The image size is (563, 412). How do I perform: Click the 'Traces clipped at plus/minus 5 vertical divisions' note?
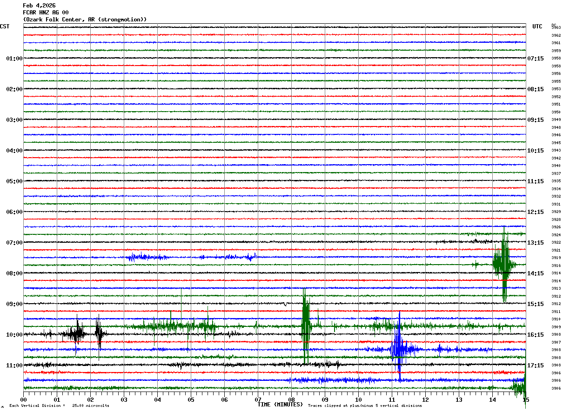(365, 406)
